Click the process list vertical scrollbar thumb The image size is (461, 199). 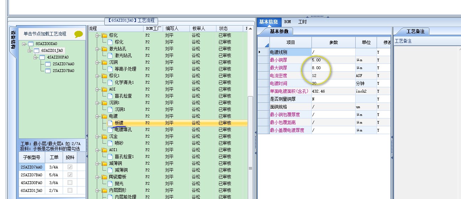coord(250,167)
